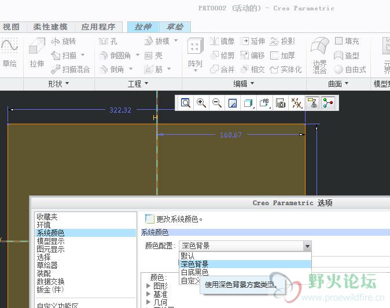Click the Refit view toolbar icon
This screenshot has width=390, height=308.
point(186,103)
